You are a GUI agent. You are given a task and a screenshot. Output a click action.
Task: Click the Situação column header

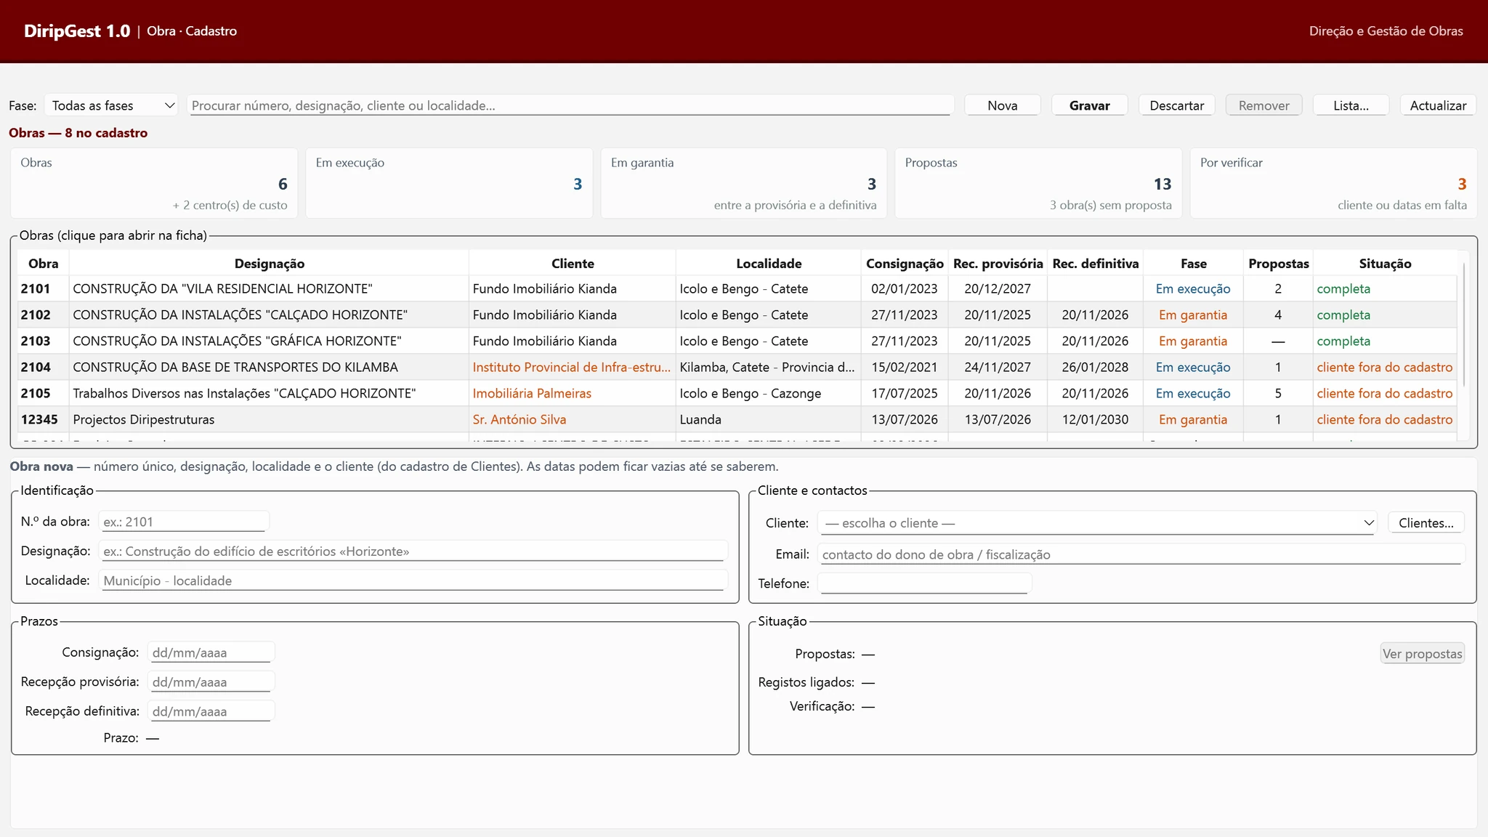pyautogui.click(x=1385, y=264)
